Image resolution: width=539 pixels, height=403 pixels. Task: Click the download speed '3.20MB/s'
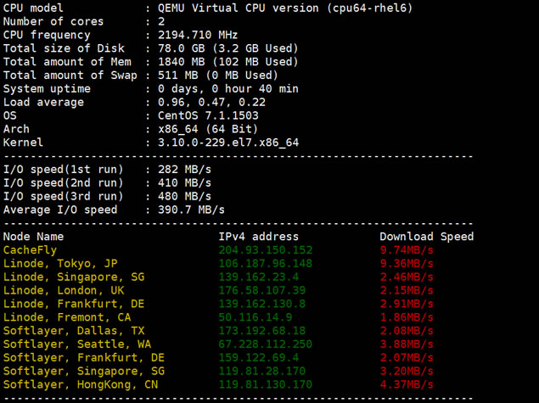tap(407, 371)
